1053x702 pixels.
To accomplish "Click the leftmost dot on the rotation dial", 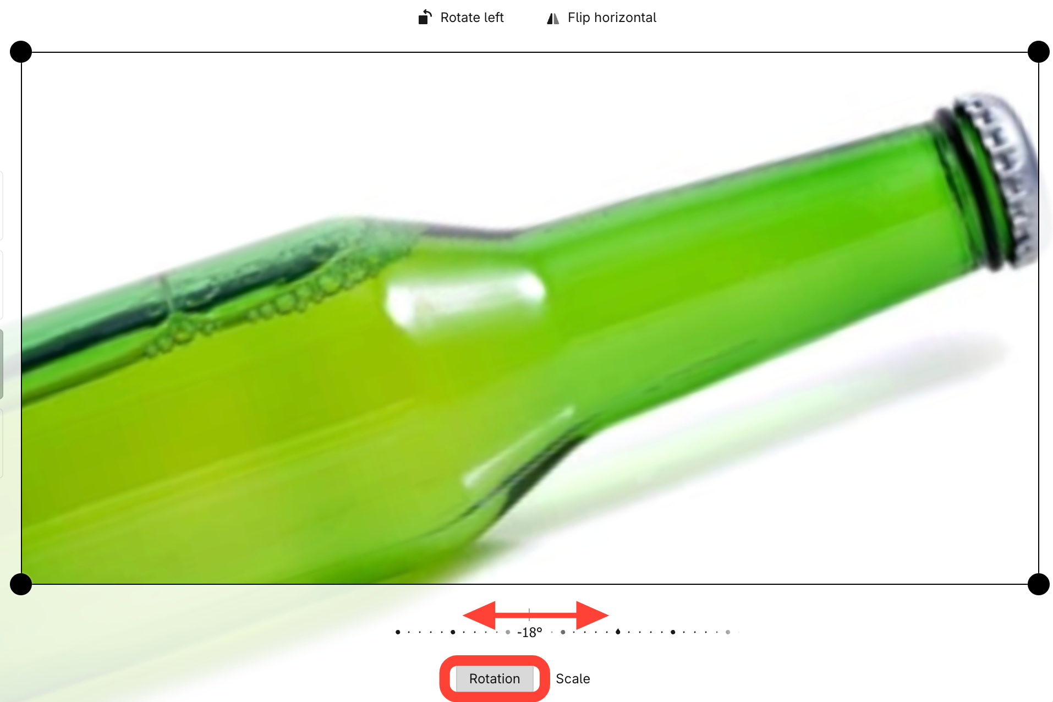I will pyautogui.click(x=398, y=632).
